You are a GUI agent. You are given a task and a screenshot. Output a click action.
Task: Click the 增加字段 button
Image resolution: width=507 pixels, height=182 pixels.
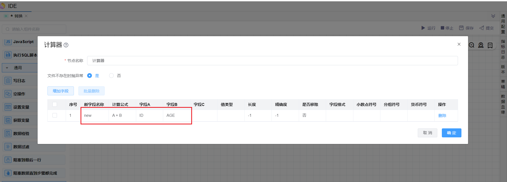61,91
